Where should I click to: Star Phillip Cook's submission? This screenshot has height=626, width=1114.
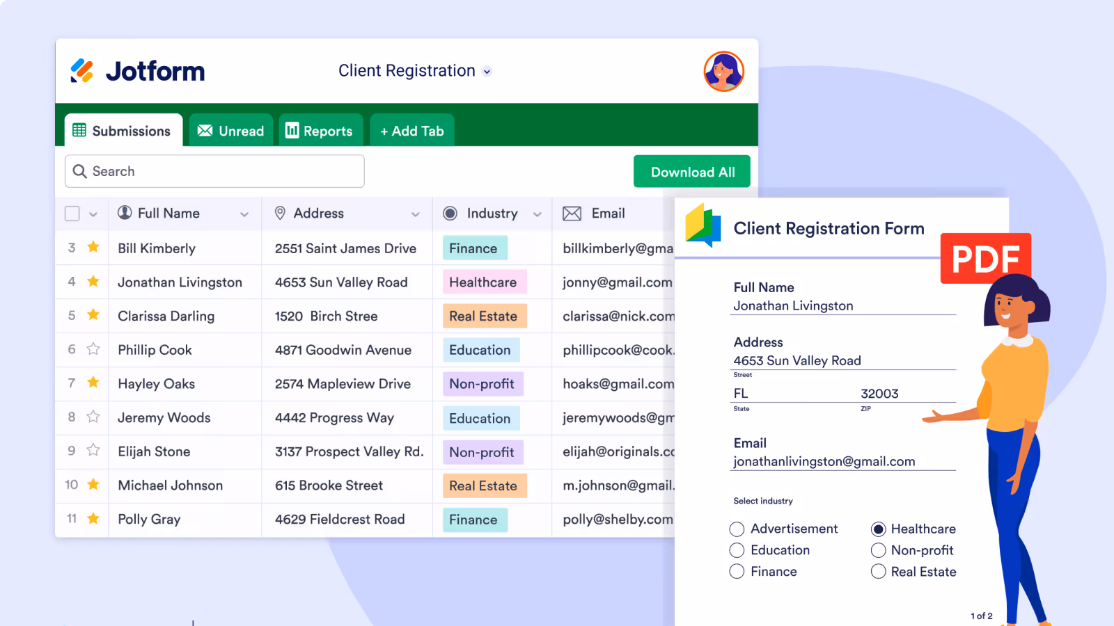(x=93, y=348)
